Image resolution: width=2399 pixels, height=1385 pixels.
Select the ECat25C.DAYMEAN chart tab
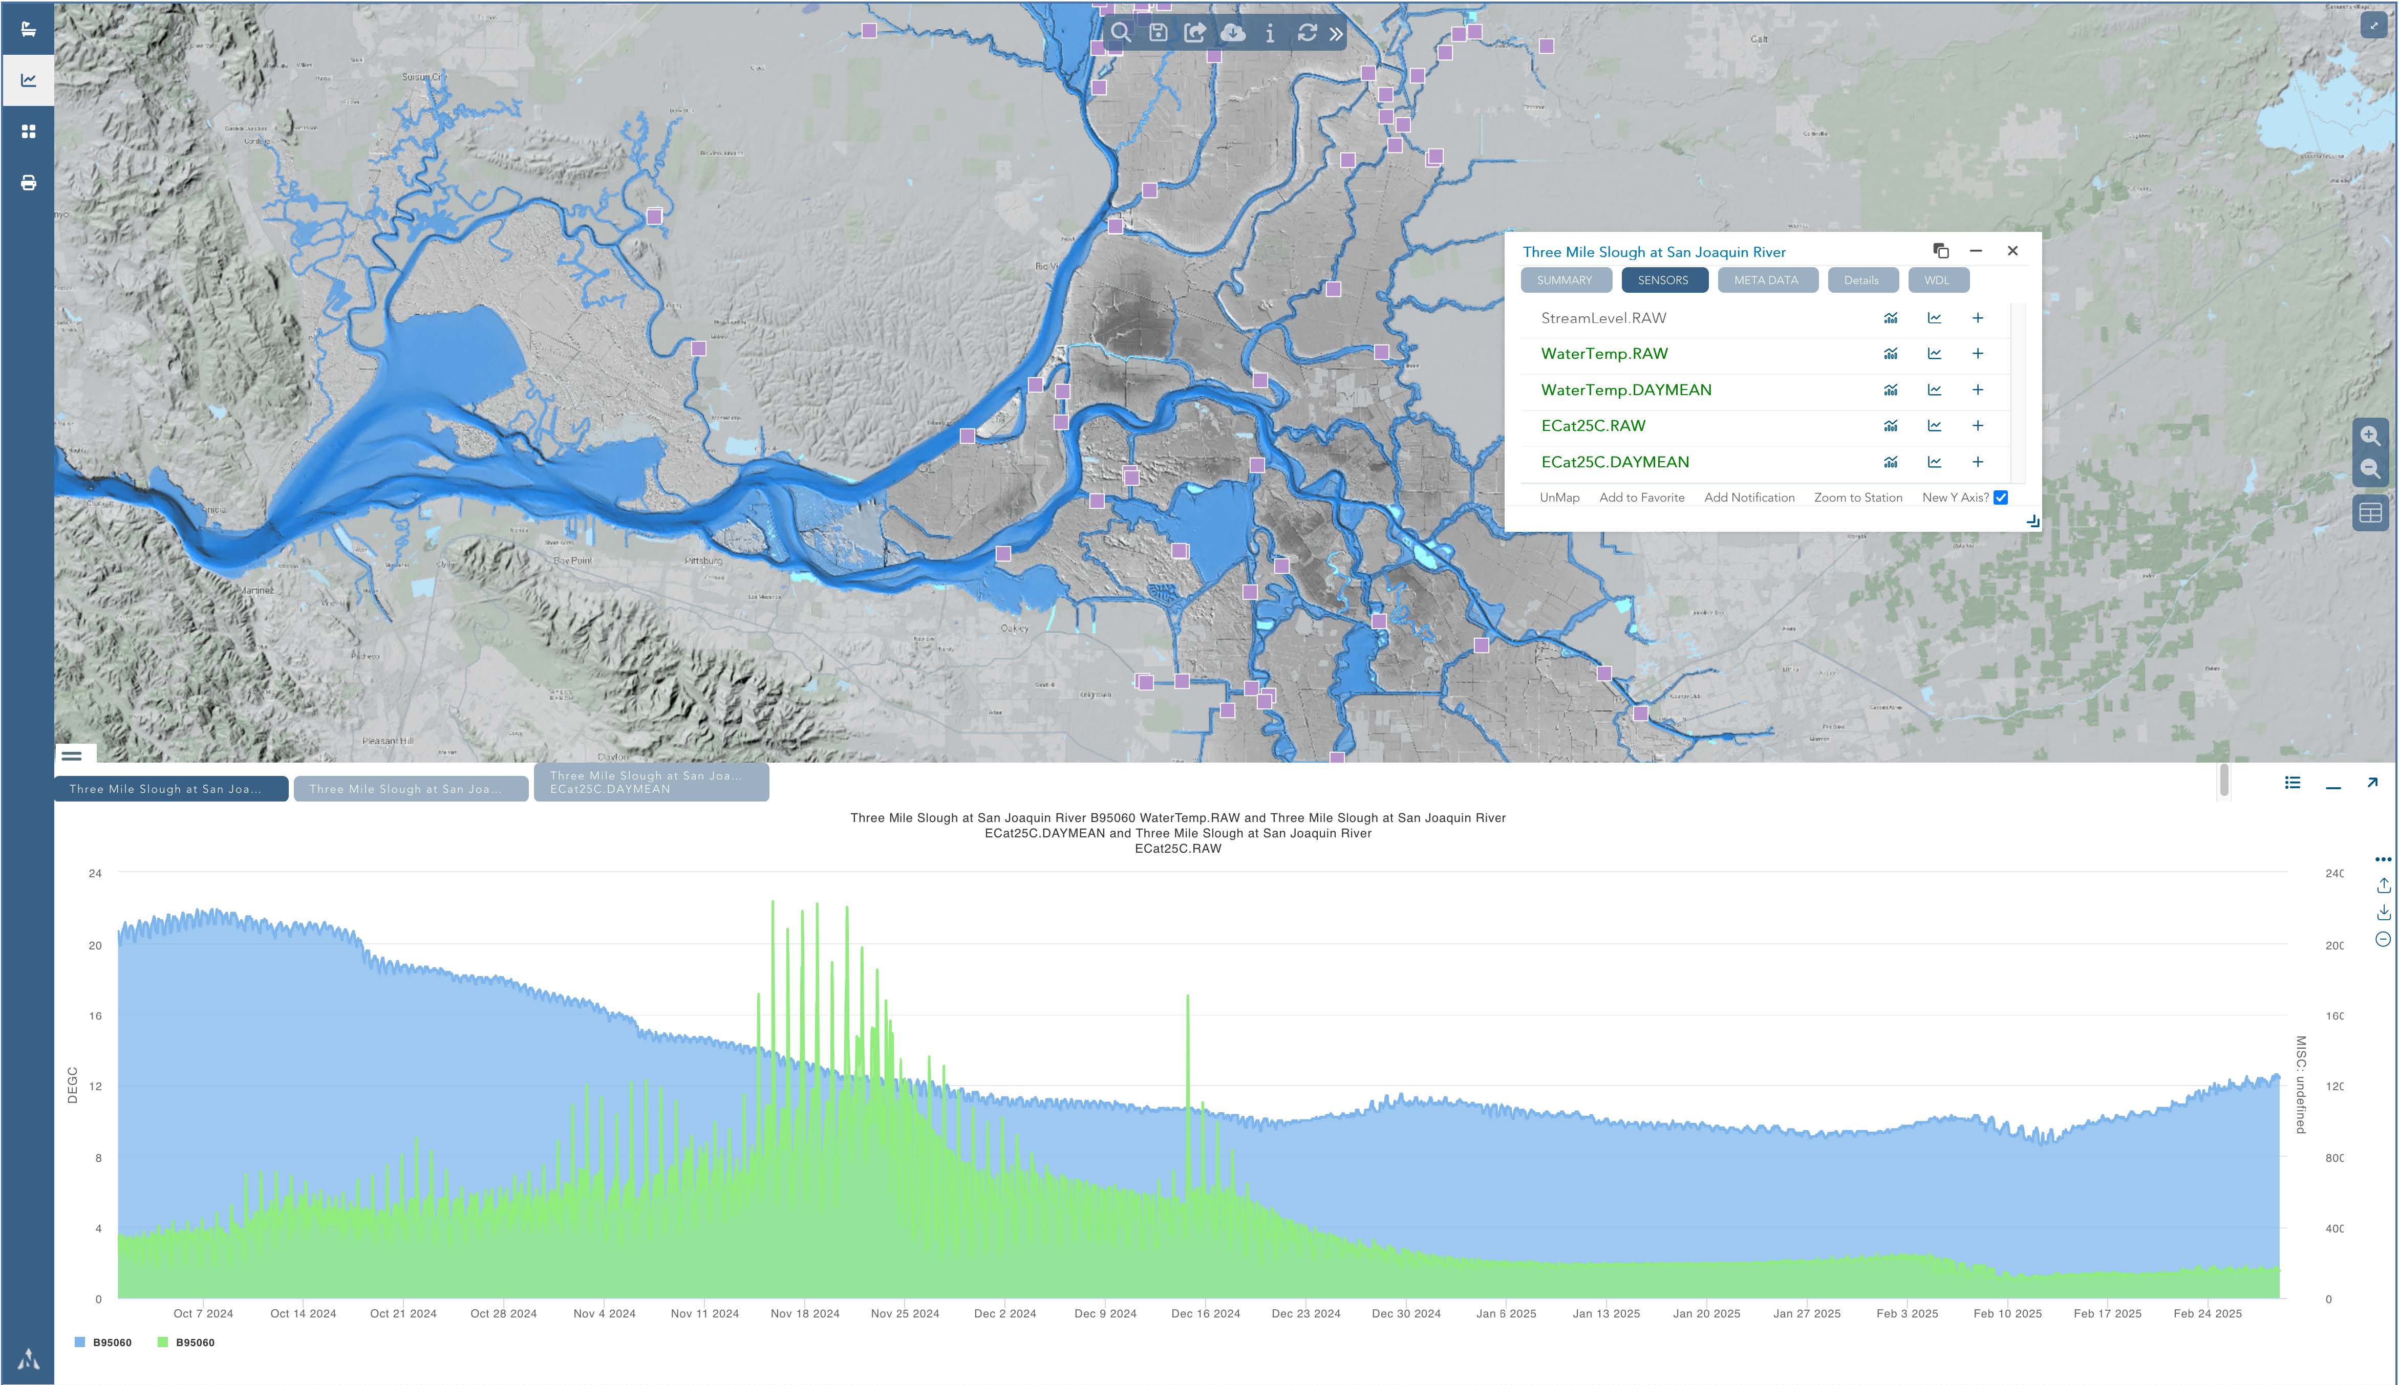(651, 782)
